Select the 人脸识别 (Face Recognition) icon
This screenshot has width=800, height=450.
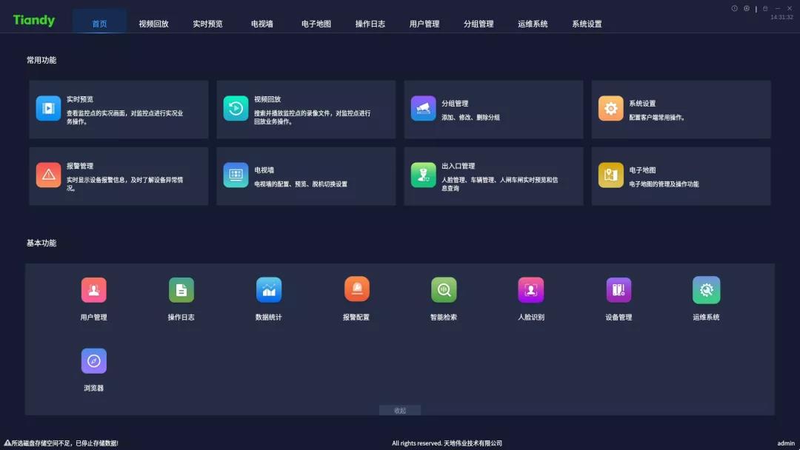(531, 289)
